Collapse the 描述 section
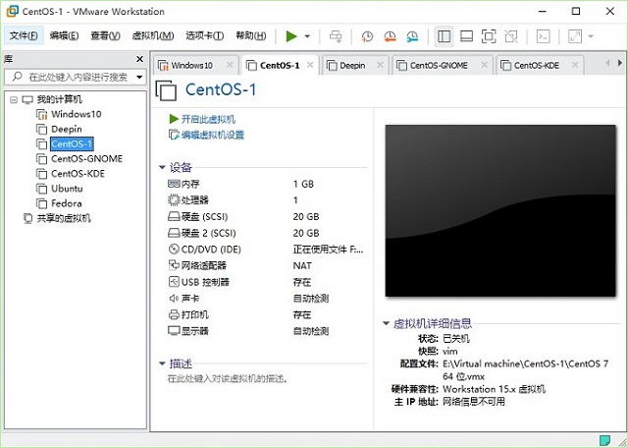This screenshot has width=628, height=448. coord(162,364)
